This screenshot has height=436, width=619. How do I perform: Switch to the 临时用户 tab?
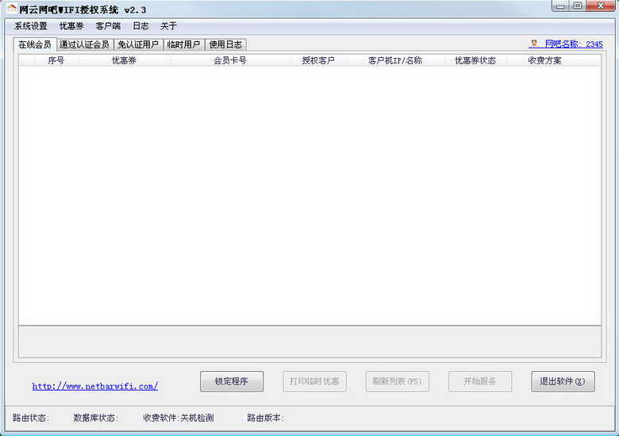pos(183,44)
